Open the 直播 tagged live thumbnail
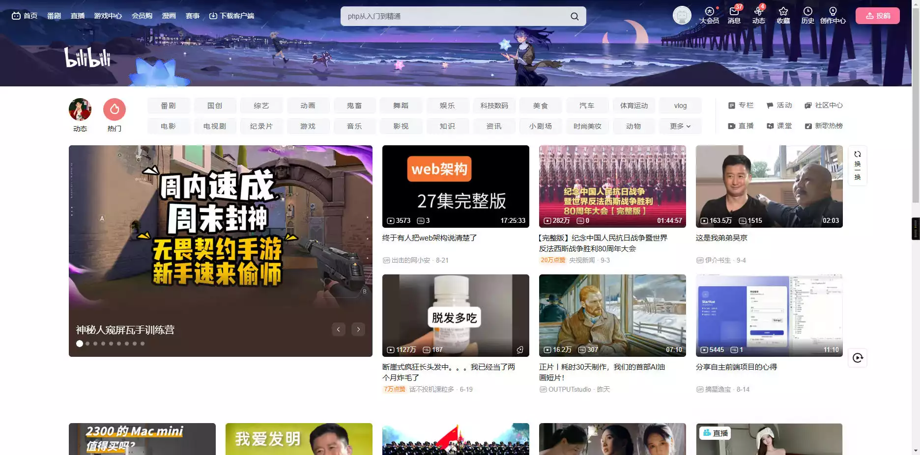920x455 pixels. (769, 439)
